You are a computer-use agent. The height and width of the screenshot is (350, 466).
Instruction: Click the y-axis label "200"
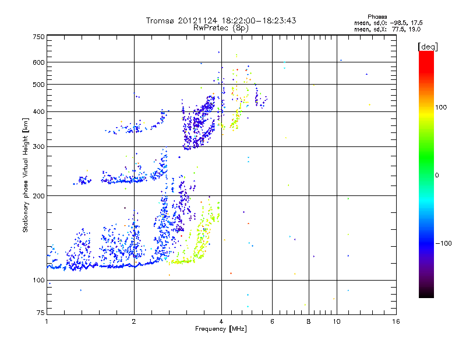[38, 196]
